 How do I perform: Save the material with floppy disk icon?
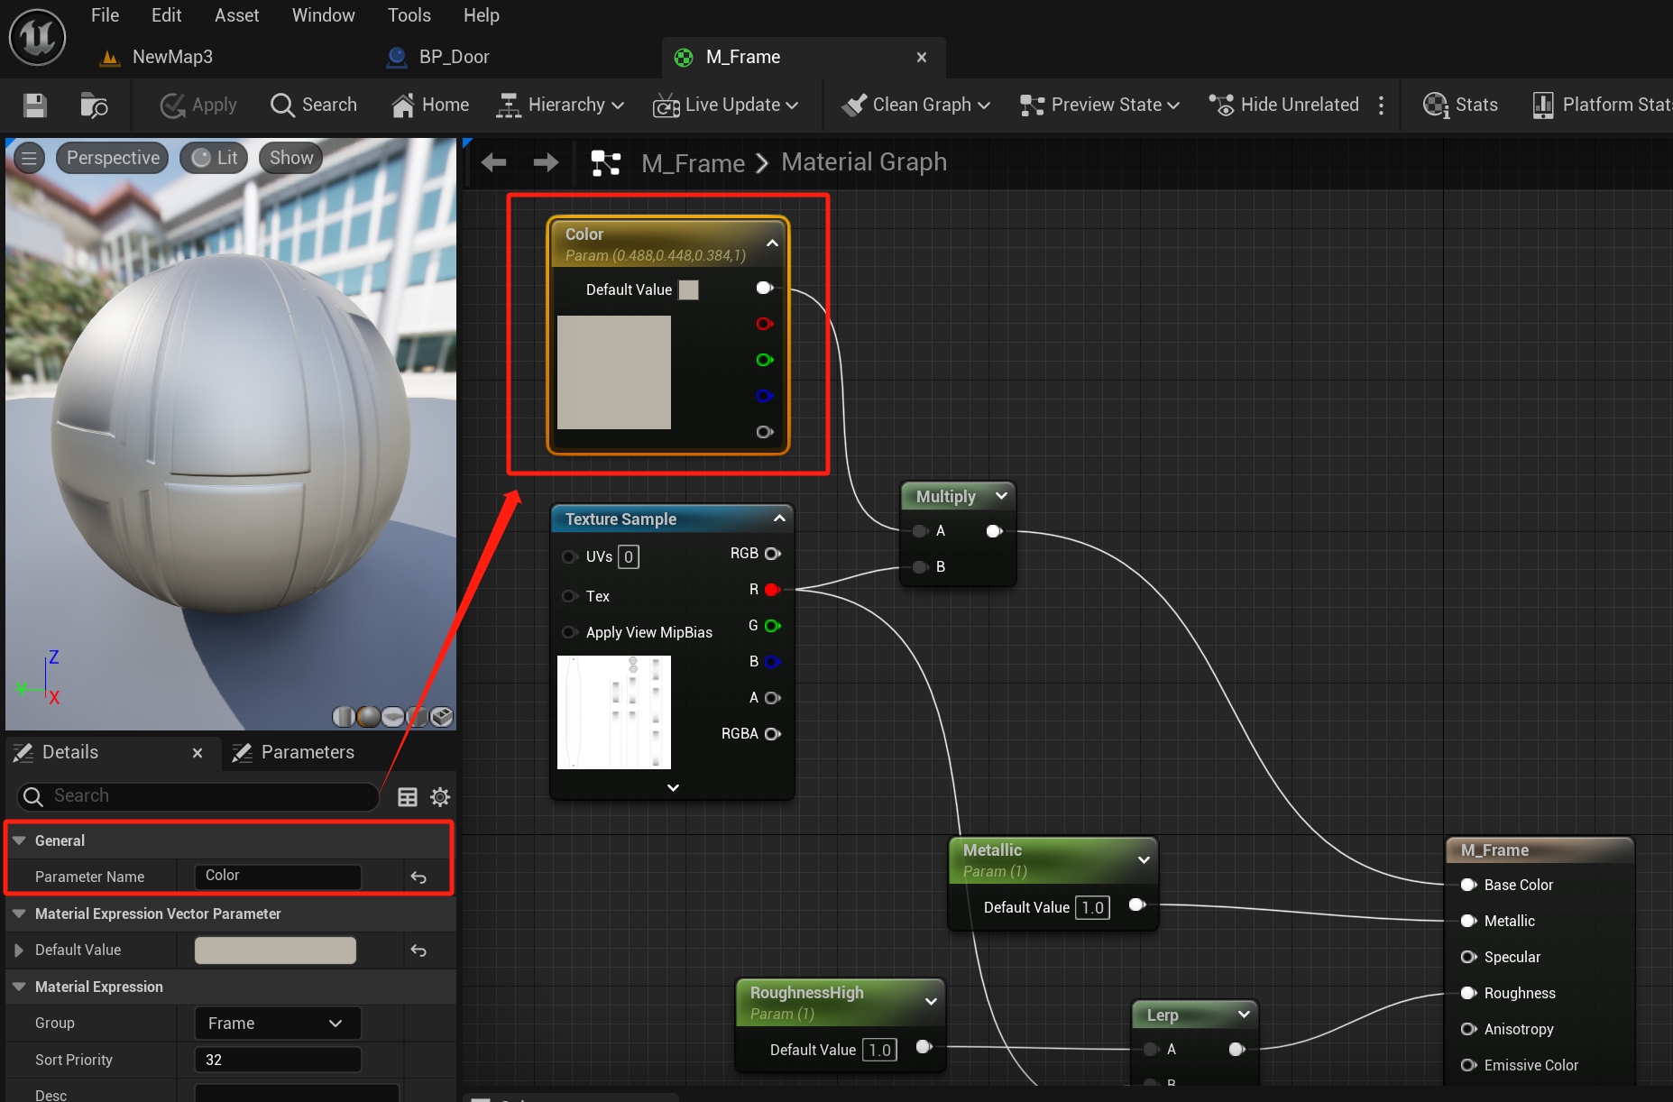[35, 106]
